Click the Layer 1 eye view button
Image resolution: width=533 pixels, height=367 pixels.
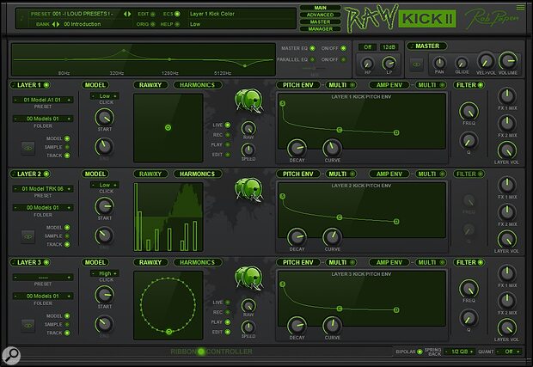point(28,148)
